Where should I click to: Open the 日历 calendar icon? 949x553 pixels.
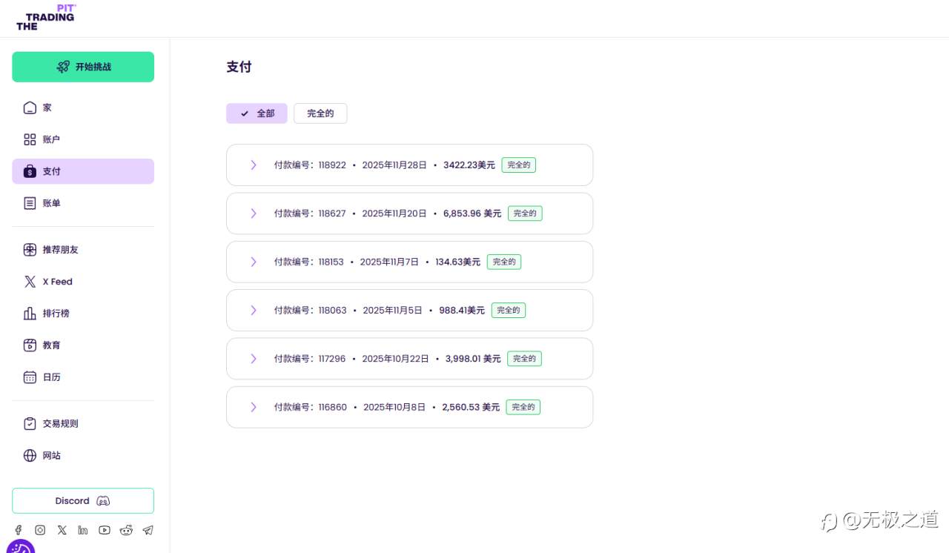pos(30,377)
